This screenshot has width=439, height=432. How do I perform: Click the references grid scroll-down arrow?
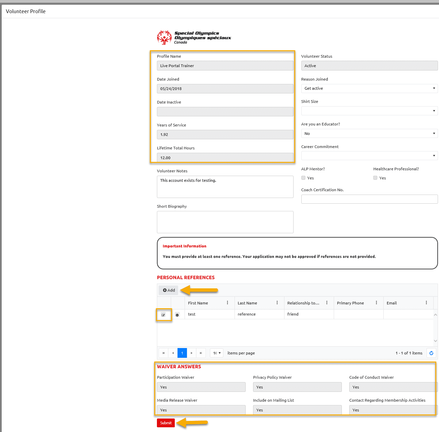(x=435, y=341)
